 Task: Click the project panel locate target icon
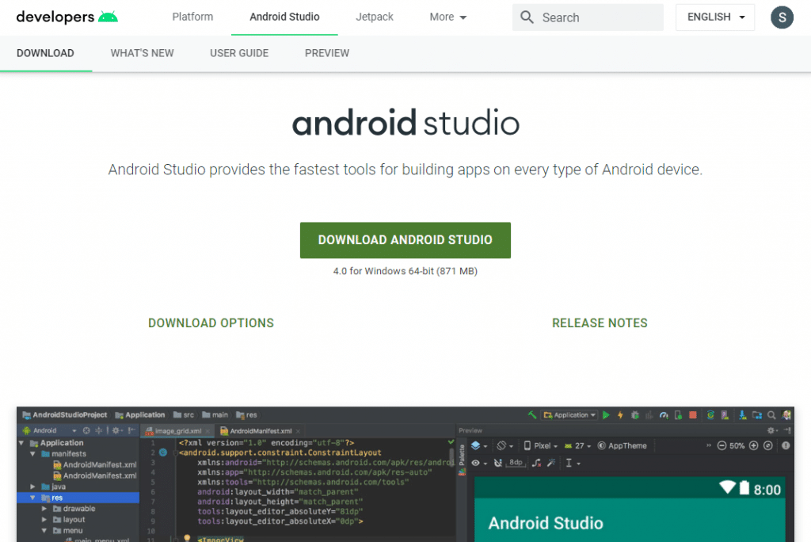click(x=86, y=430)
